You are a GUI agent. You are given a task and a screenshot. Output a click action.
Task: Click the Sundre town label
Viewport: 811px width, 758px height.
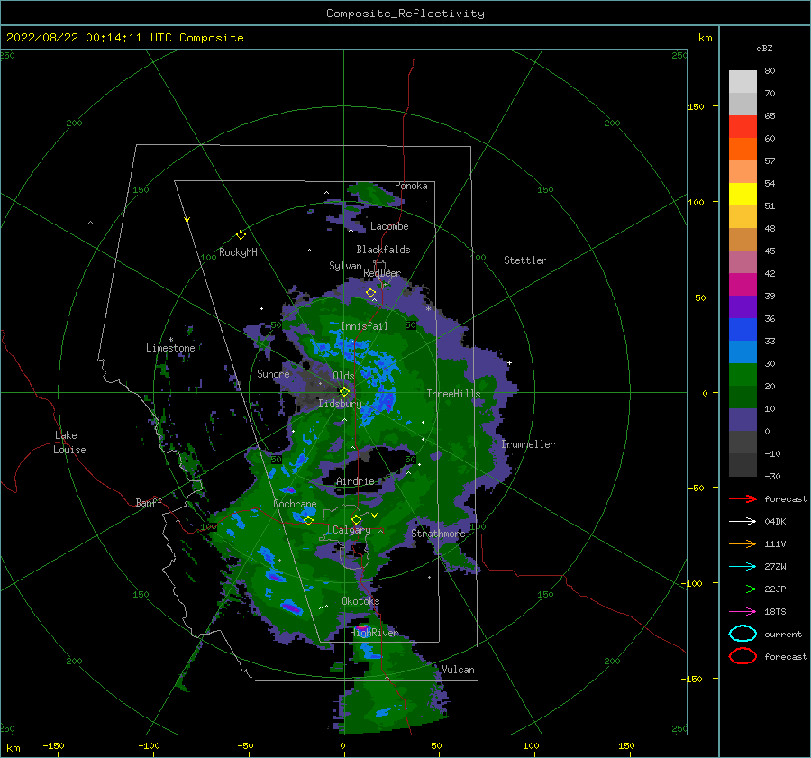[273, 373]
